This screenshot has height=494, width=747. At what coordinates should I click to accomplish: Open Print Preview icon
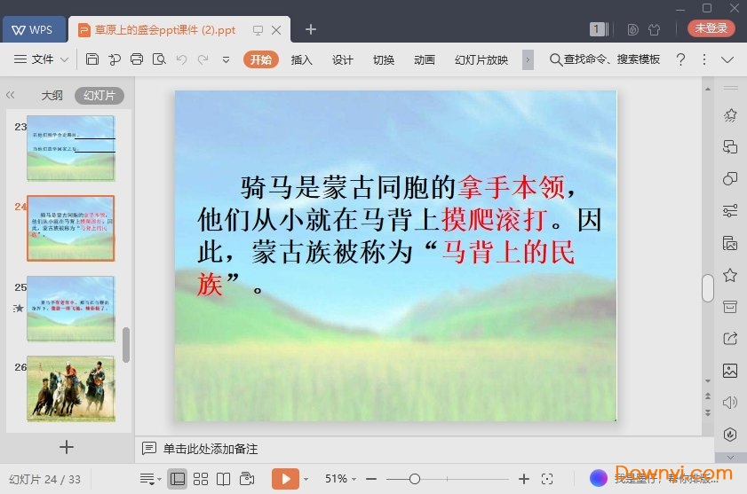(159, 59)
